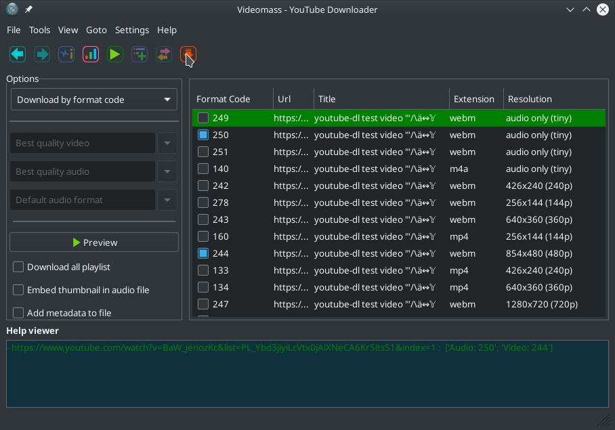Click the video title in the 134 row
615x430 pixels.
[375, 287]
